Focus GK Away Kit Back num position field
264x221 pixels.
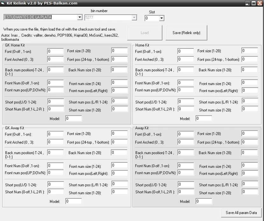(x=55, y=153)
